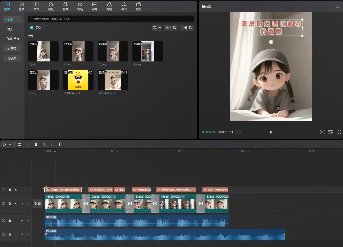Mute the 对标视频 audio track
Image resolution: width=343 pixels, height=247 pixels.
(22, 234)
